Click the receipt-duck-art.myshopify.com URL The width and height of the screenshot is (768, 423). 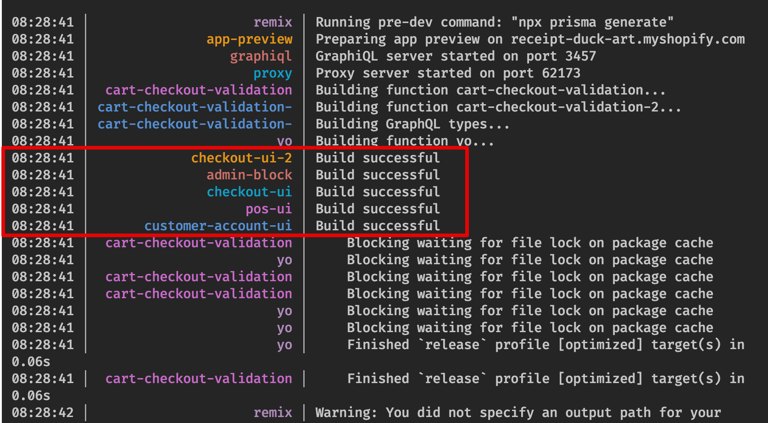628,39
